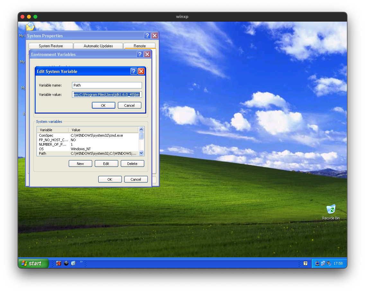The width and height of the screenshot is (365, 292).
Task: Click help icon in Environment Variables title
Action: 140,54
